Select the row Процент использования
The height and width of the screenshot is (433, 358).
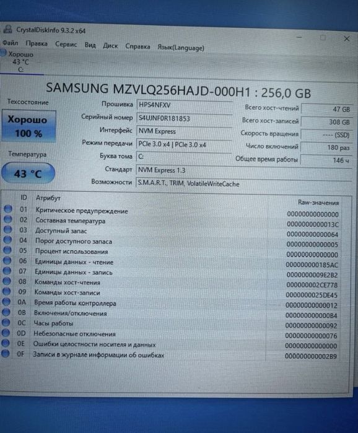(x=172, y=252)
